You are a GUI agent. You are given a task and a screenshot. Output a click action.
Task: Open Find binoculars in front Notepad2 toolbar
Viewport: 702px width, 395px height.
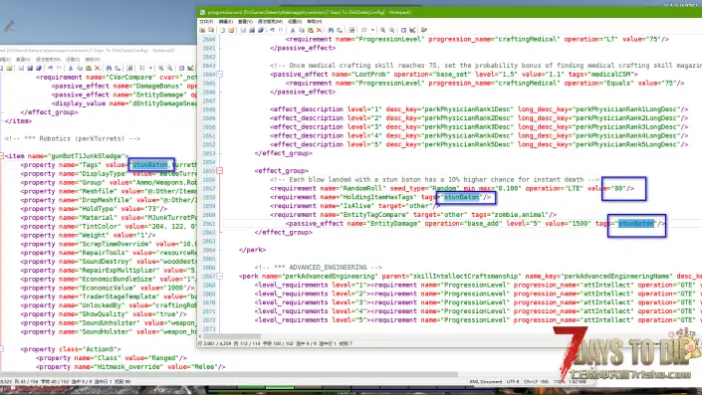pos(331,30)
